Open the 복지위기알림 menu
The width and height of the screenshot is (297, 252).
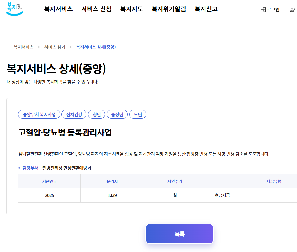pyautogui.click(x=169, y=9)
